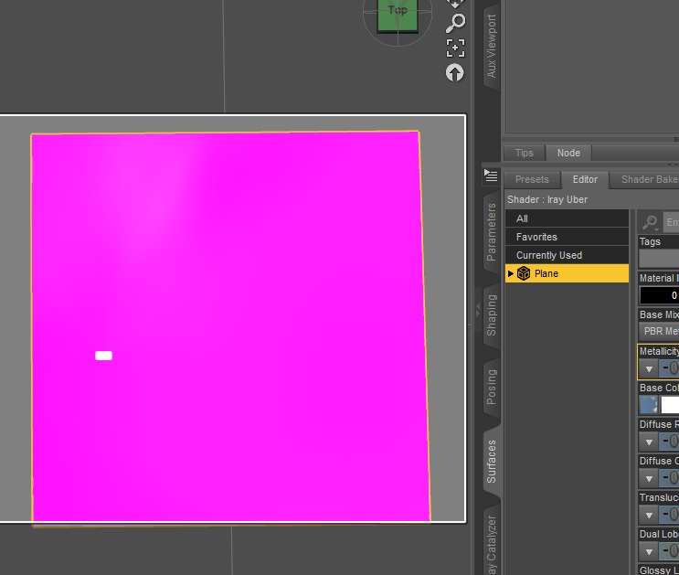Open the Shader Baker tab
Screen dimensions: 679x575
tap(645, 179)
